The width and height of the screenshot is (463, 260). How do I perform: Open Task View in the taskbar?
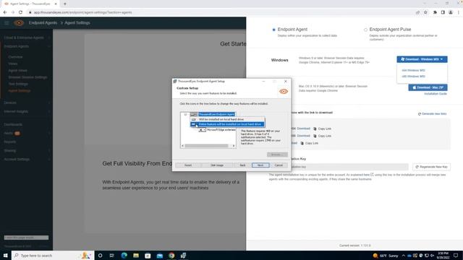click(112, 255)
